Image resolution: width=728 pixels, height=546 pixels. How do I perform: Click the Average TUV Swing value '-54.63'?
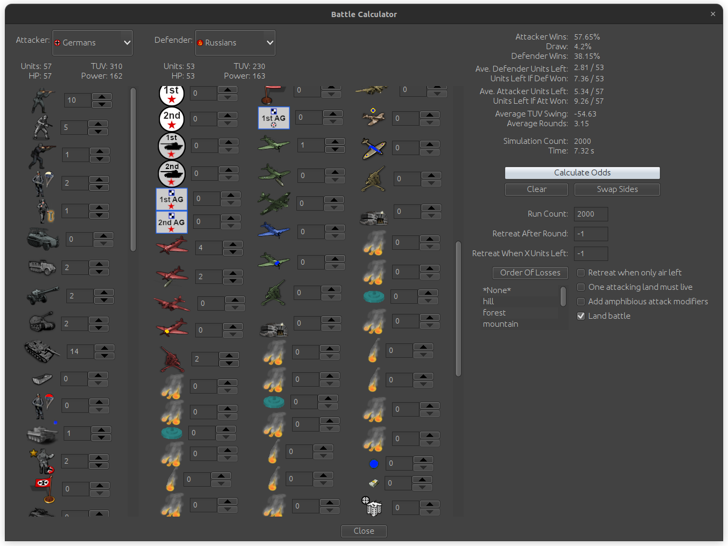(x=585, y=114)
